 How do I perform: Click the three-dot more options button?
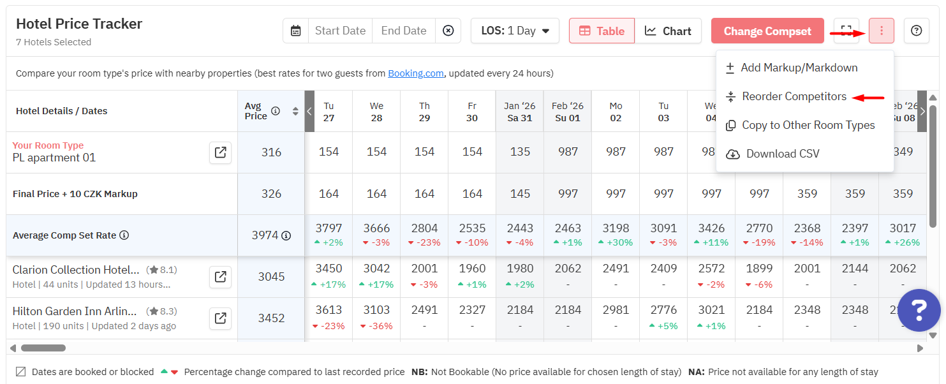point(881,31)
